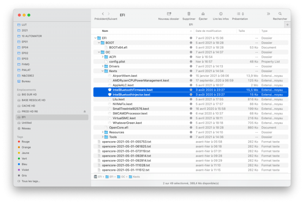Eject PROD HD R6 from the sidebar
Screen dimensions: 304x204
pos(85,112)
